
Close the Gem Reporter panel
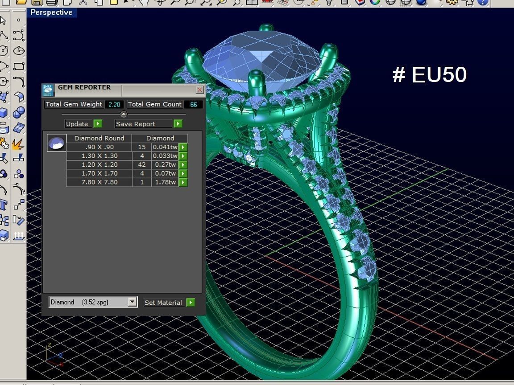[199, 90]
